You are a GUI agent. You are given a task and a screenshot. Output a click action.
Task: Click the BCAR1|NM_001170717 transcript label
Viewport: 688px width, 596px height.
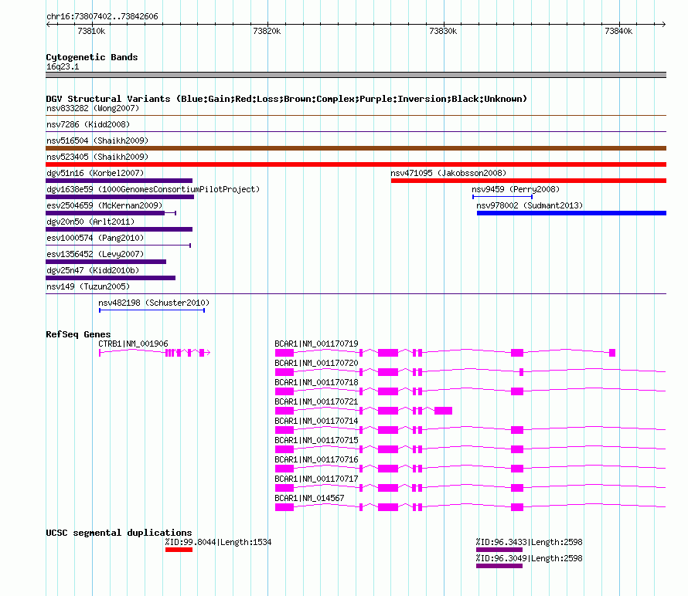[316, 479]
